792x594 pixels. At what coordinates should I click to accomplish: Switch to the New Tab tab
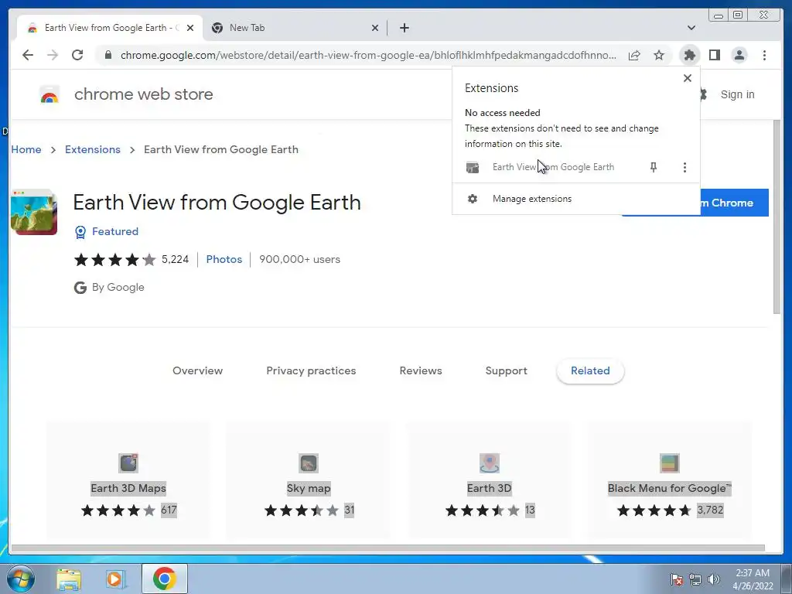pyautogui.click(x=295, y=28)
